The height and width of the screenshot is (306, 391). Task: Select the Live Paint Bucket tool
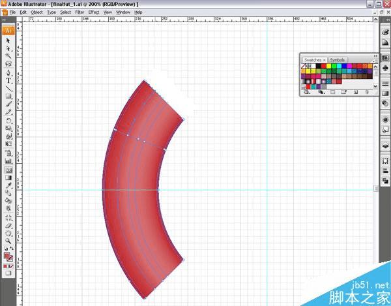8,201
